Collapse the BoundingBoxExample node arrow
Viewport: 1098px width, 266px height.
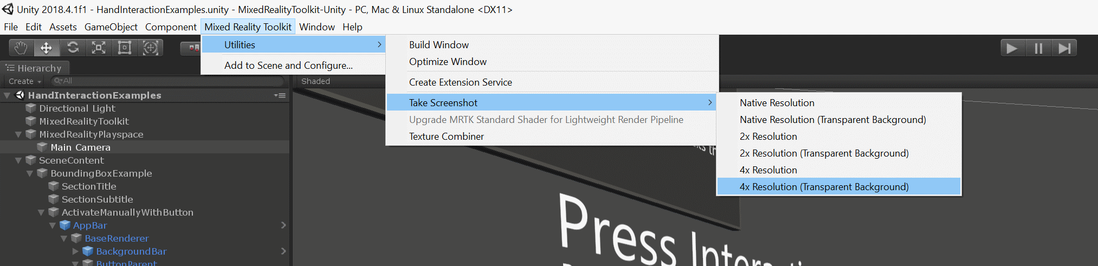pyautogui.click(x=30, y=173)
